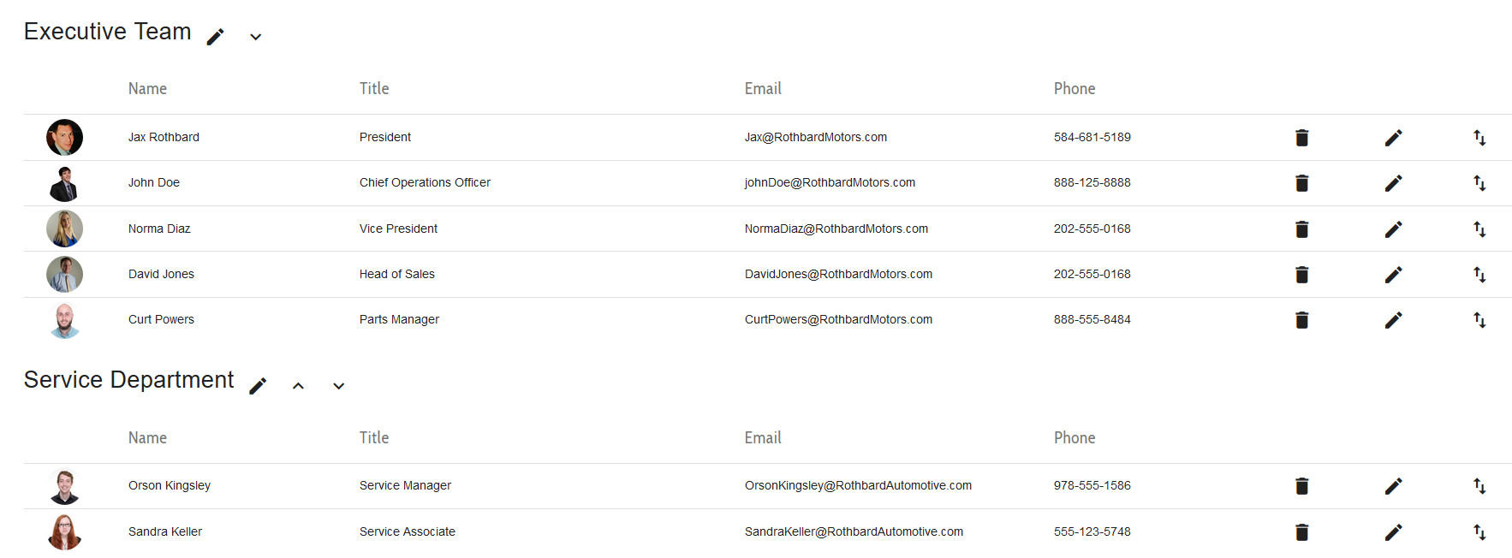Edit Curt Powers' record with pencil icon

(x=1394, y=320)
